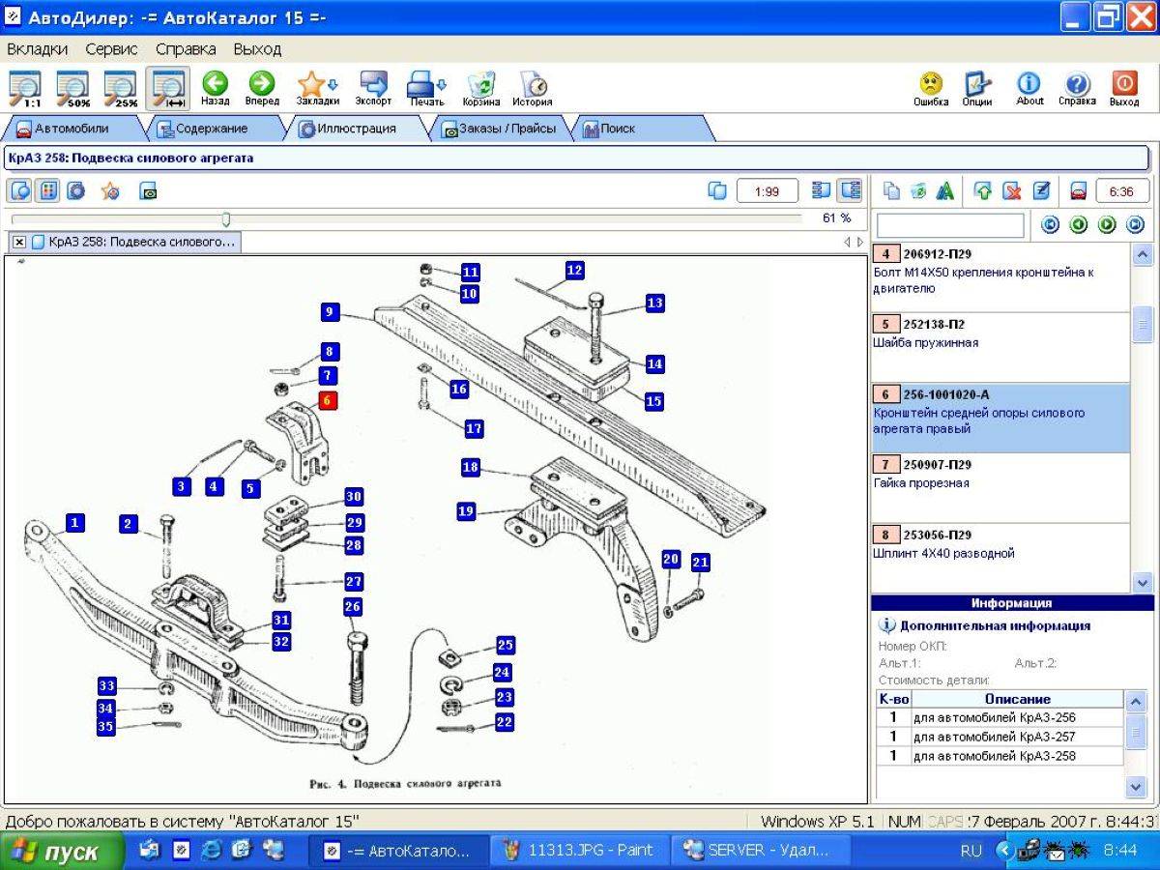
Task: Click parts list scrollbar down arrow
Action: pyautogui.click(x=1142, y=583)
